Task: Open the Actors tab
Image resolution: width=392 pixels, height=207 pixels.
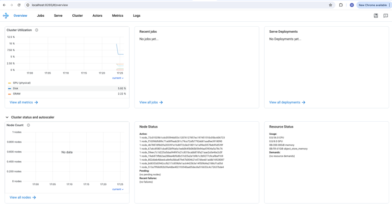Action: [97, 16]
